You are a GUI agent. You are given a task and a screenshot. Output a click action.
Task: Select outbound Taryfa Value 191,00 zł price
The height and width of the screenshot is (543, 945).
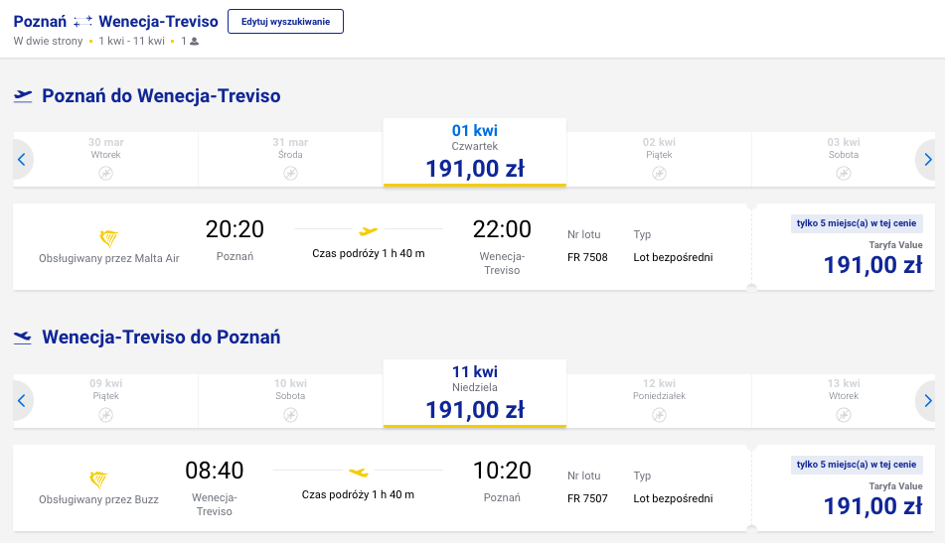pyautogui.click(x=872, y=265)
